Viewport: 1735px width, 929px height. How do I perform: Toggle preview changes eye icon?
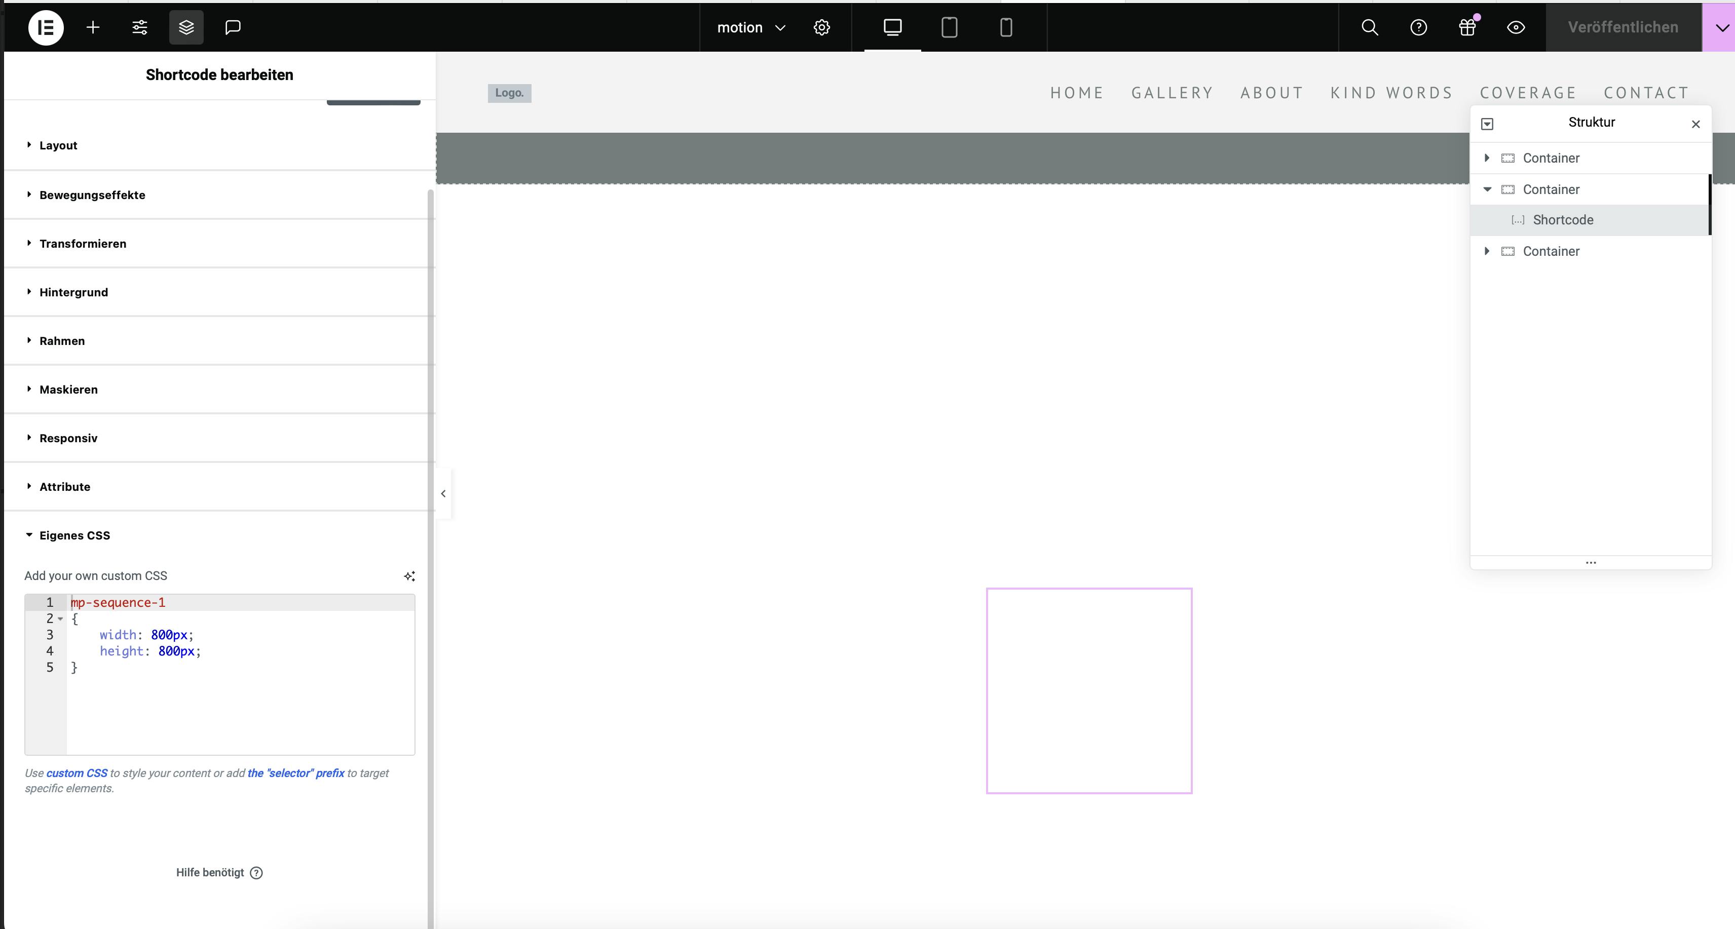(x=1516, y=27)
